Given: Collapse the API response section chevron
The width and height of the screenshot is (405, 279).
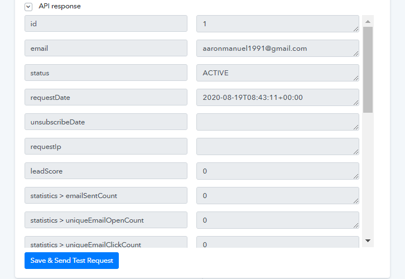Looking at the screenshot, I should [x=28, y=7].
